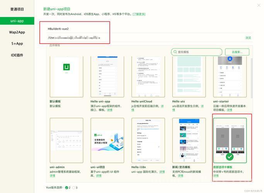
Task: Select Vue version 2 radio button
Action: click(x=66, y=188)
